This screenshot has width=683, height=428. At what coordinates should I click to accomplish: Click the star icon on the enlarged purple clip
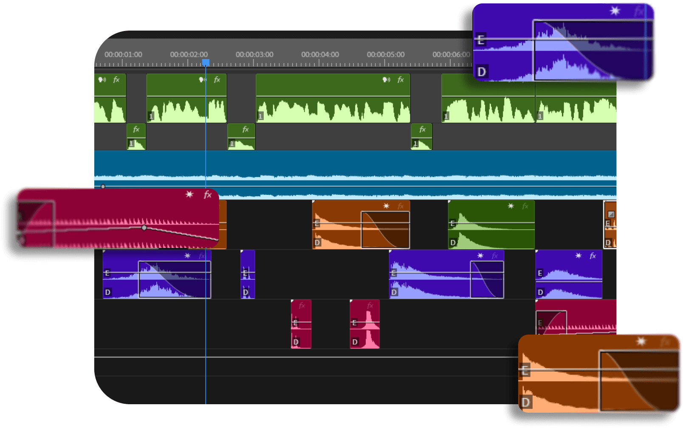coord(615,11)
